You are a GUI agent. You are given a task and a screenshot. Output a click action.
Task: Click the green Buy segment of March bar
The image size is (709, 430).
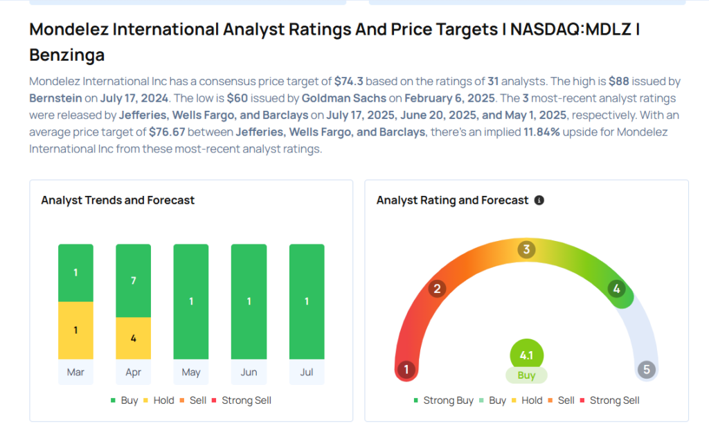pos(75,273)
